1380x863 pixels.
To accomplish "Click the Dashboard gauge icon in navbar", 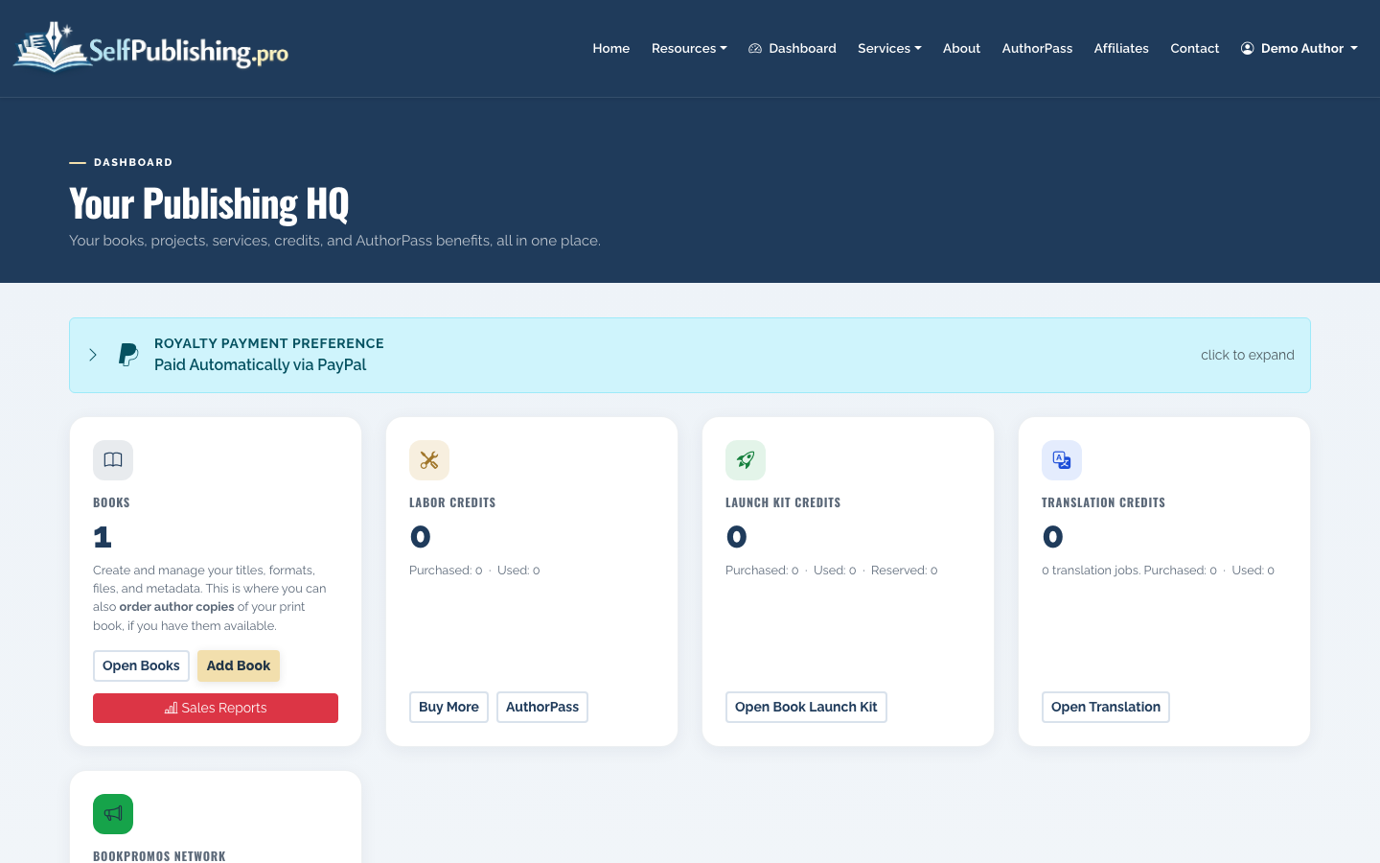I will pyautogui.click(x=755, y=48).
